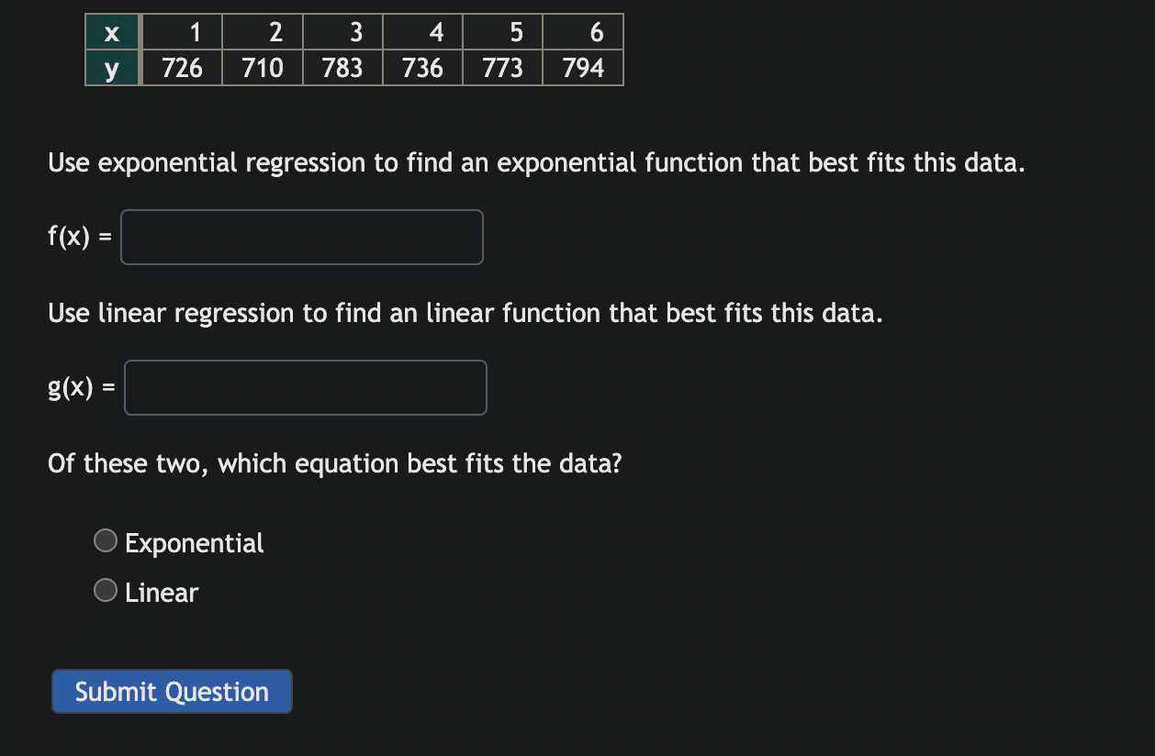This screenshot has height=756, width=1155.
Task: Click the x row header cell
Action: 112,33
